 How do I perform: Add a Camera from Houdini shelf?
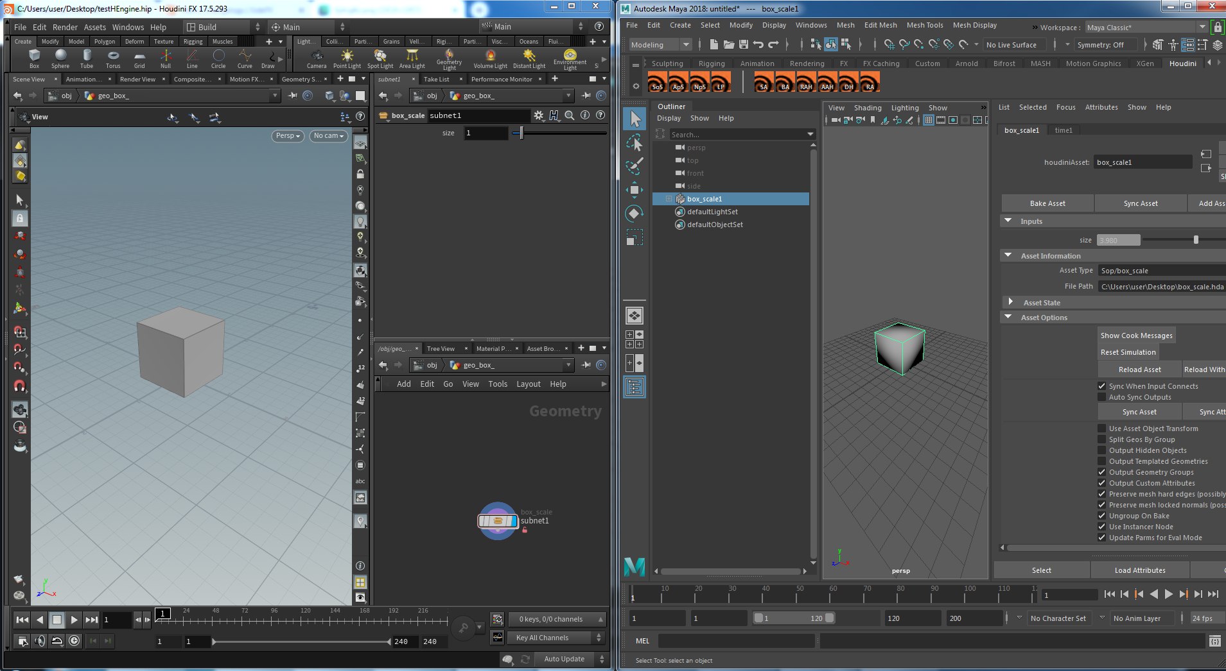[317, 58]
